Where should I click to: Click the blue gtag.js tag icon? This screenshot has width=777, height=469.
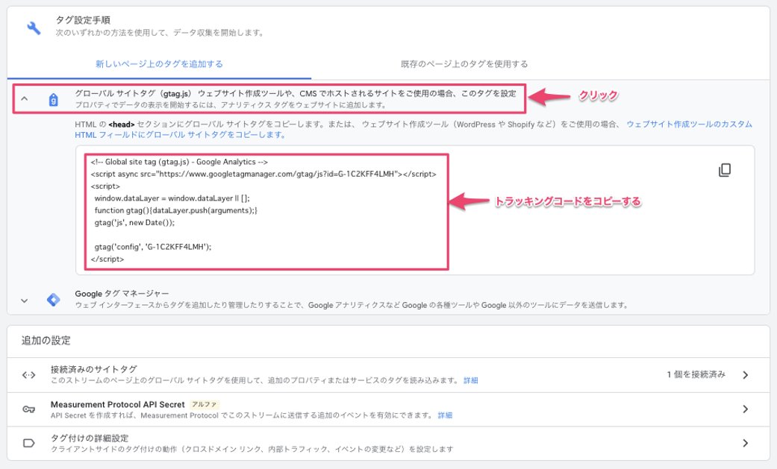pyautogui.click(x=54, y=100)
